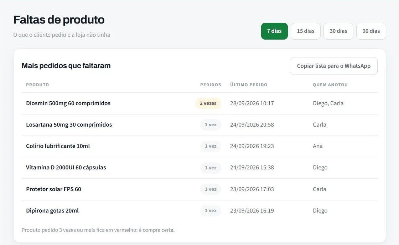This screenshot has height=245, width=399.
Task: Click the date 24/09/2026 20:58
Action: click(252, 125)
